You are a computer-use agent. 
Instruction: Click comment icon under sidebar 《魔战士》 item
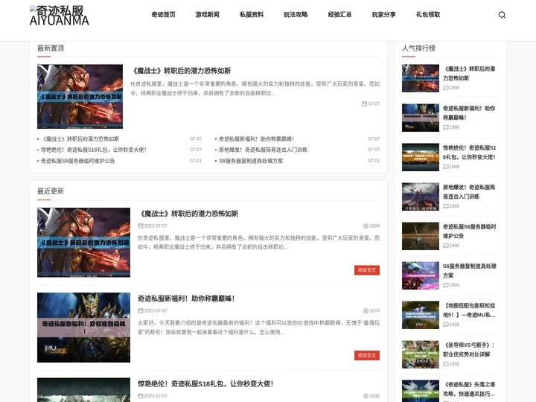(x=446, y=88)
